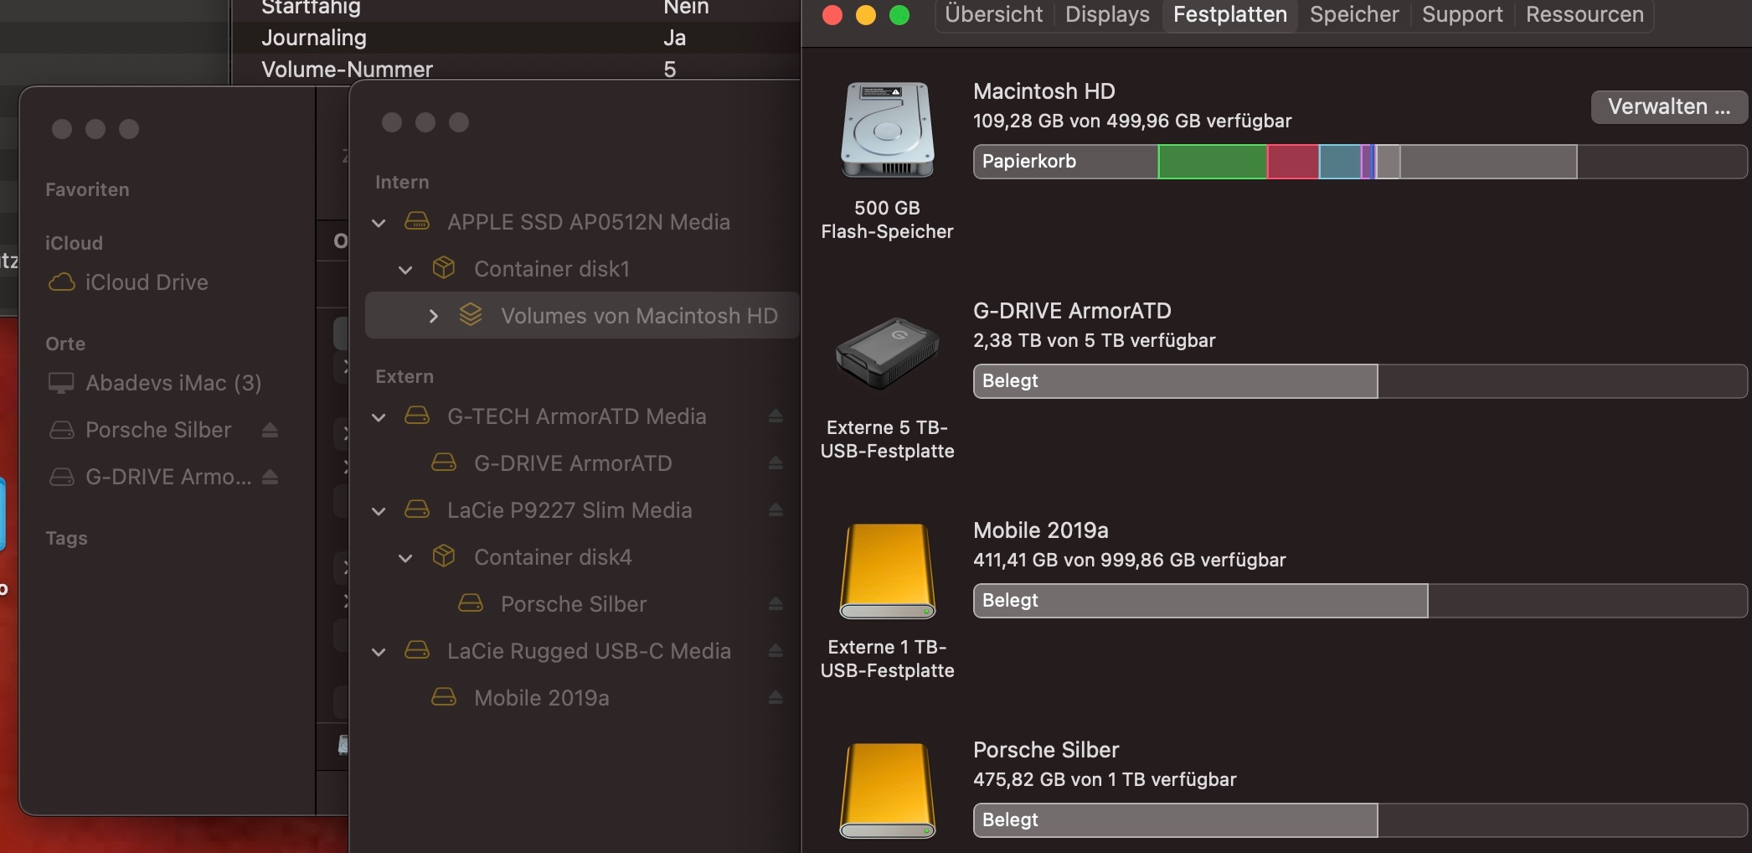
Task: Click the yellow Mobile 2019a drive icon
Action: pos(887,571)
